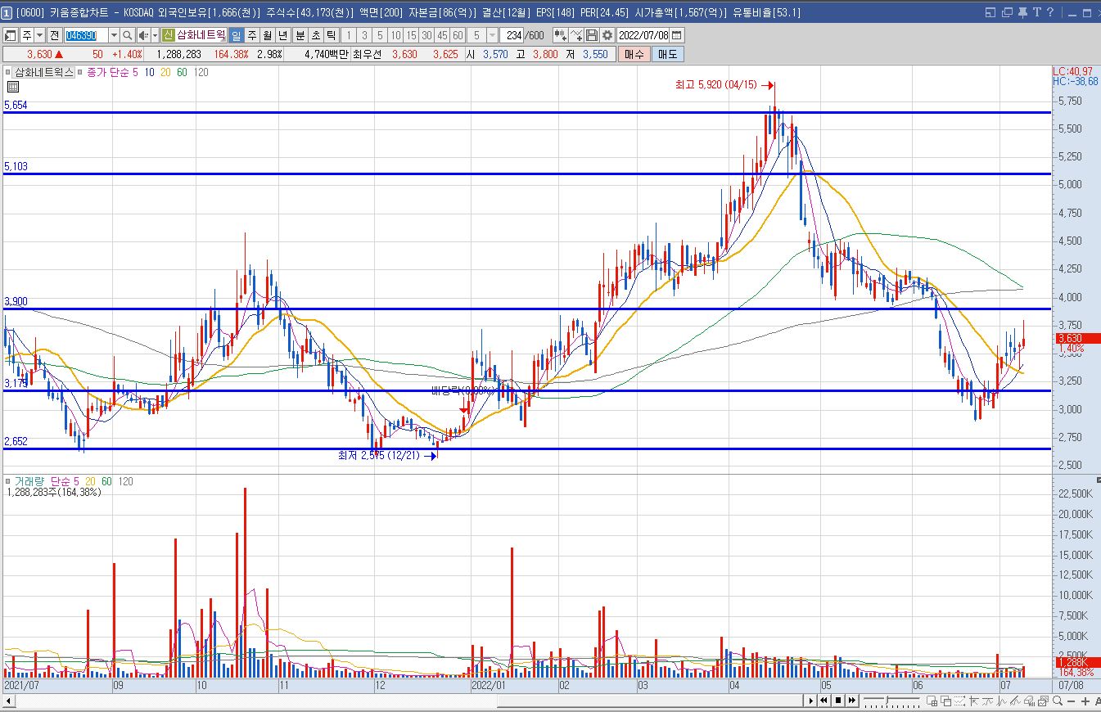Select the 년 yearly period button
The width and height of the screenshot is (1101, 712).
282,35
